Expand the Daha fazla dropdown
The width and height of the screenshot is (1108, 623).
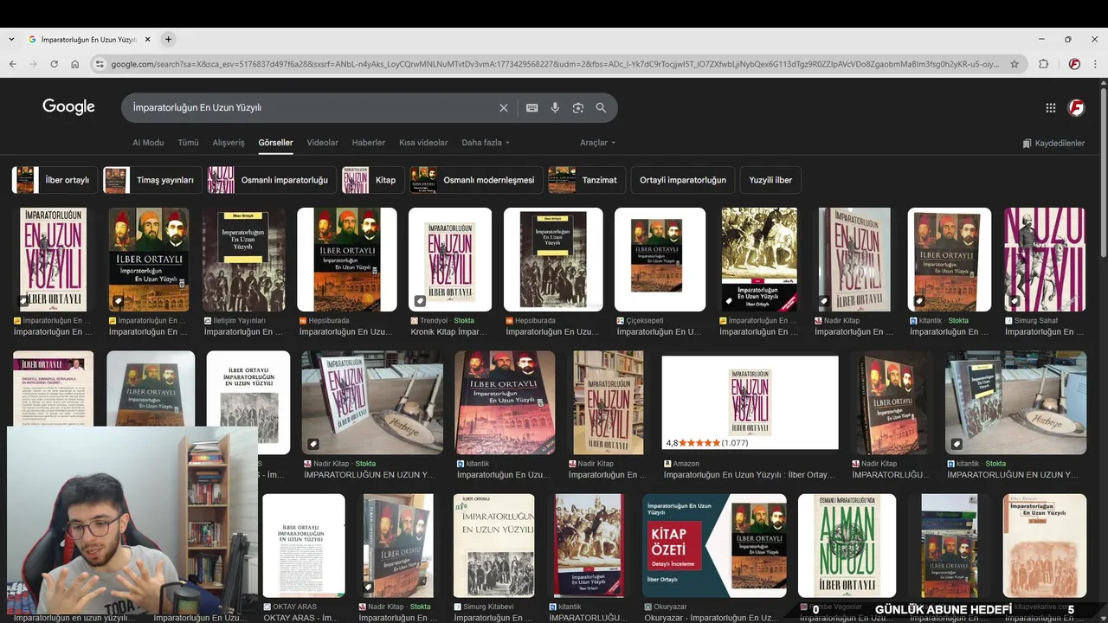[486, 143]
